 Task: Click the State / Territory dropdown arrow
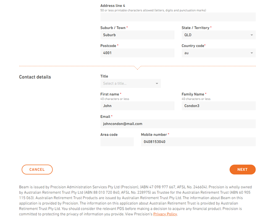coord(252,35)
